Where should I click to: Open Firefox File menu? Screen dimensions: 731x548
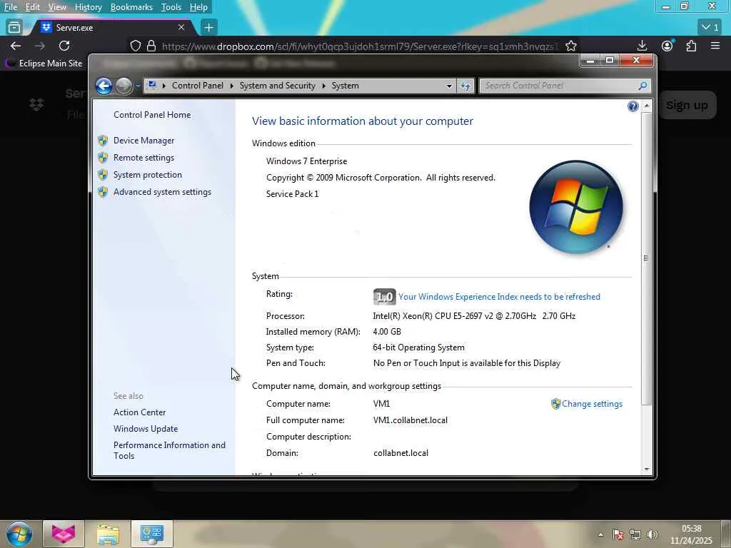tap(10, 7)
